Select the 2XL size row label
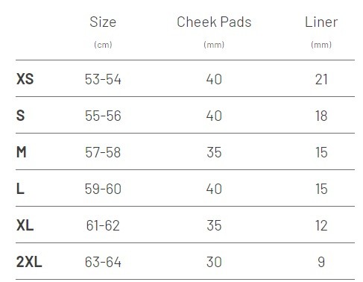The image size is (363, 282). pyautogui.click(x=29, y=262)
